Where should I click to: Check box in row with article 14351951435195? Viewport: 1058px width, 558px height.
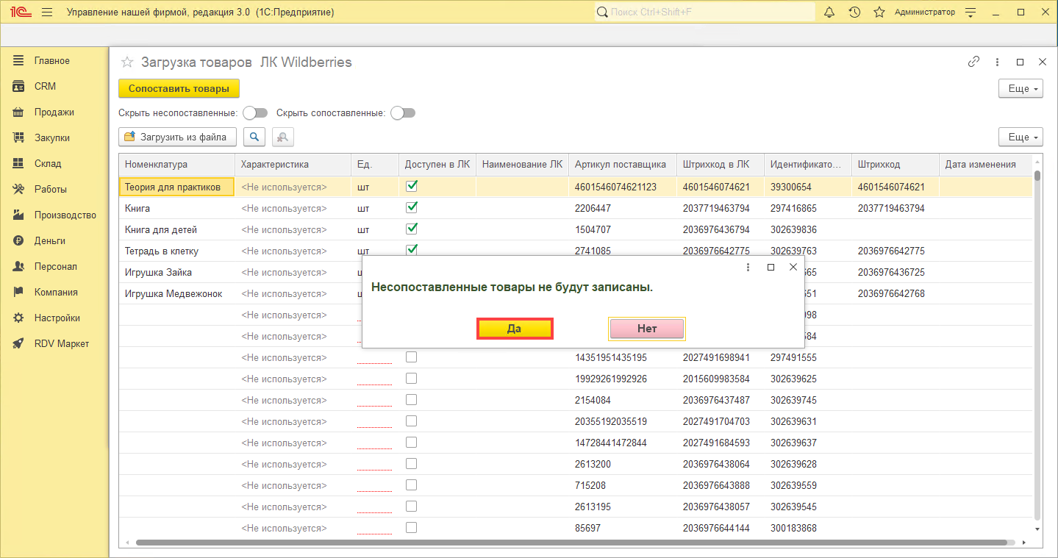pyautogui.click(x=412, y=357)
